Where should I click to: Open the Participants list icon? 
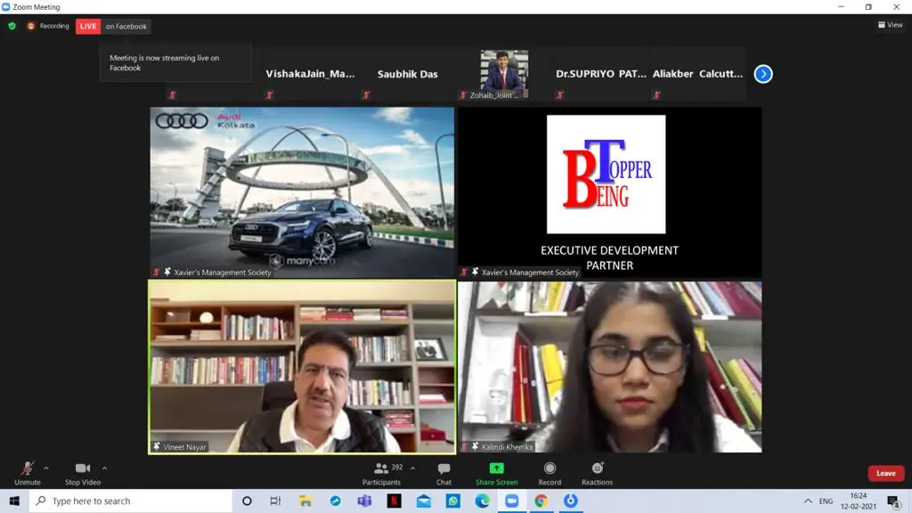click(381, 468)
